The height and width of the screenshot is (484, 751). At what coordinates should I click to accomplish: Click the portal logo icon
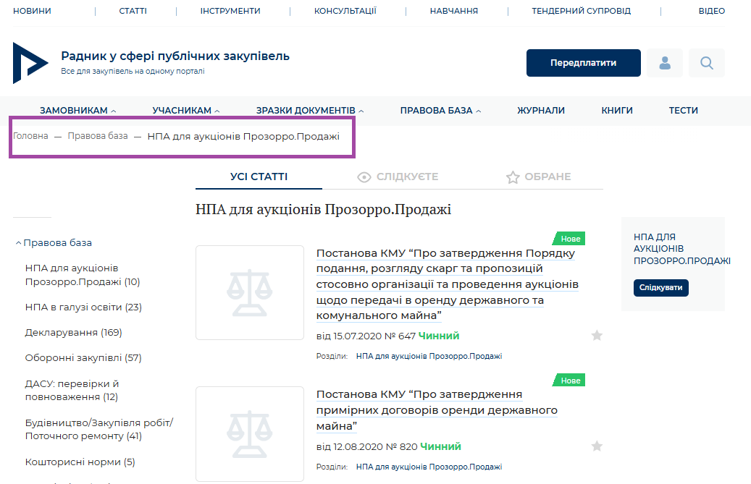(x=30, y=63)
